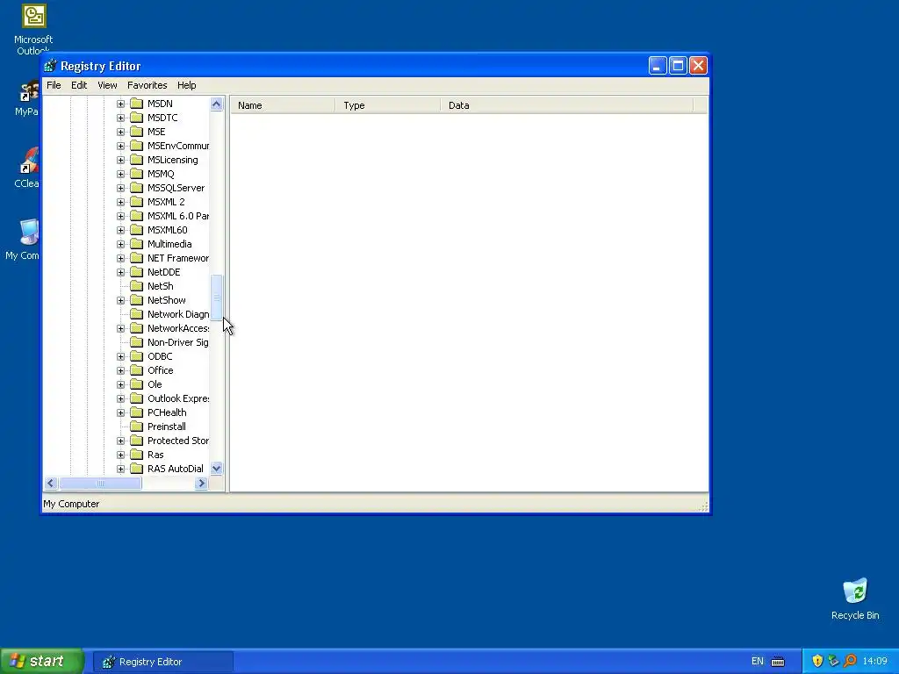Viewport: 899px width, 674px height.
Task: Select the Preinstall folder icon
Action: click(136, 427)
